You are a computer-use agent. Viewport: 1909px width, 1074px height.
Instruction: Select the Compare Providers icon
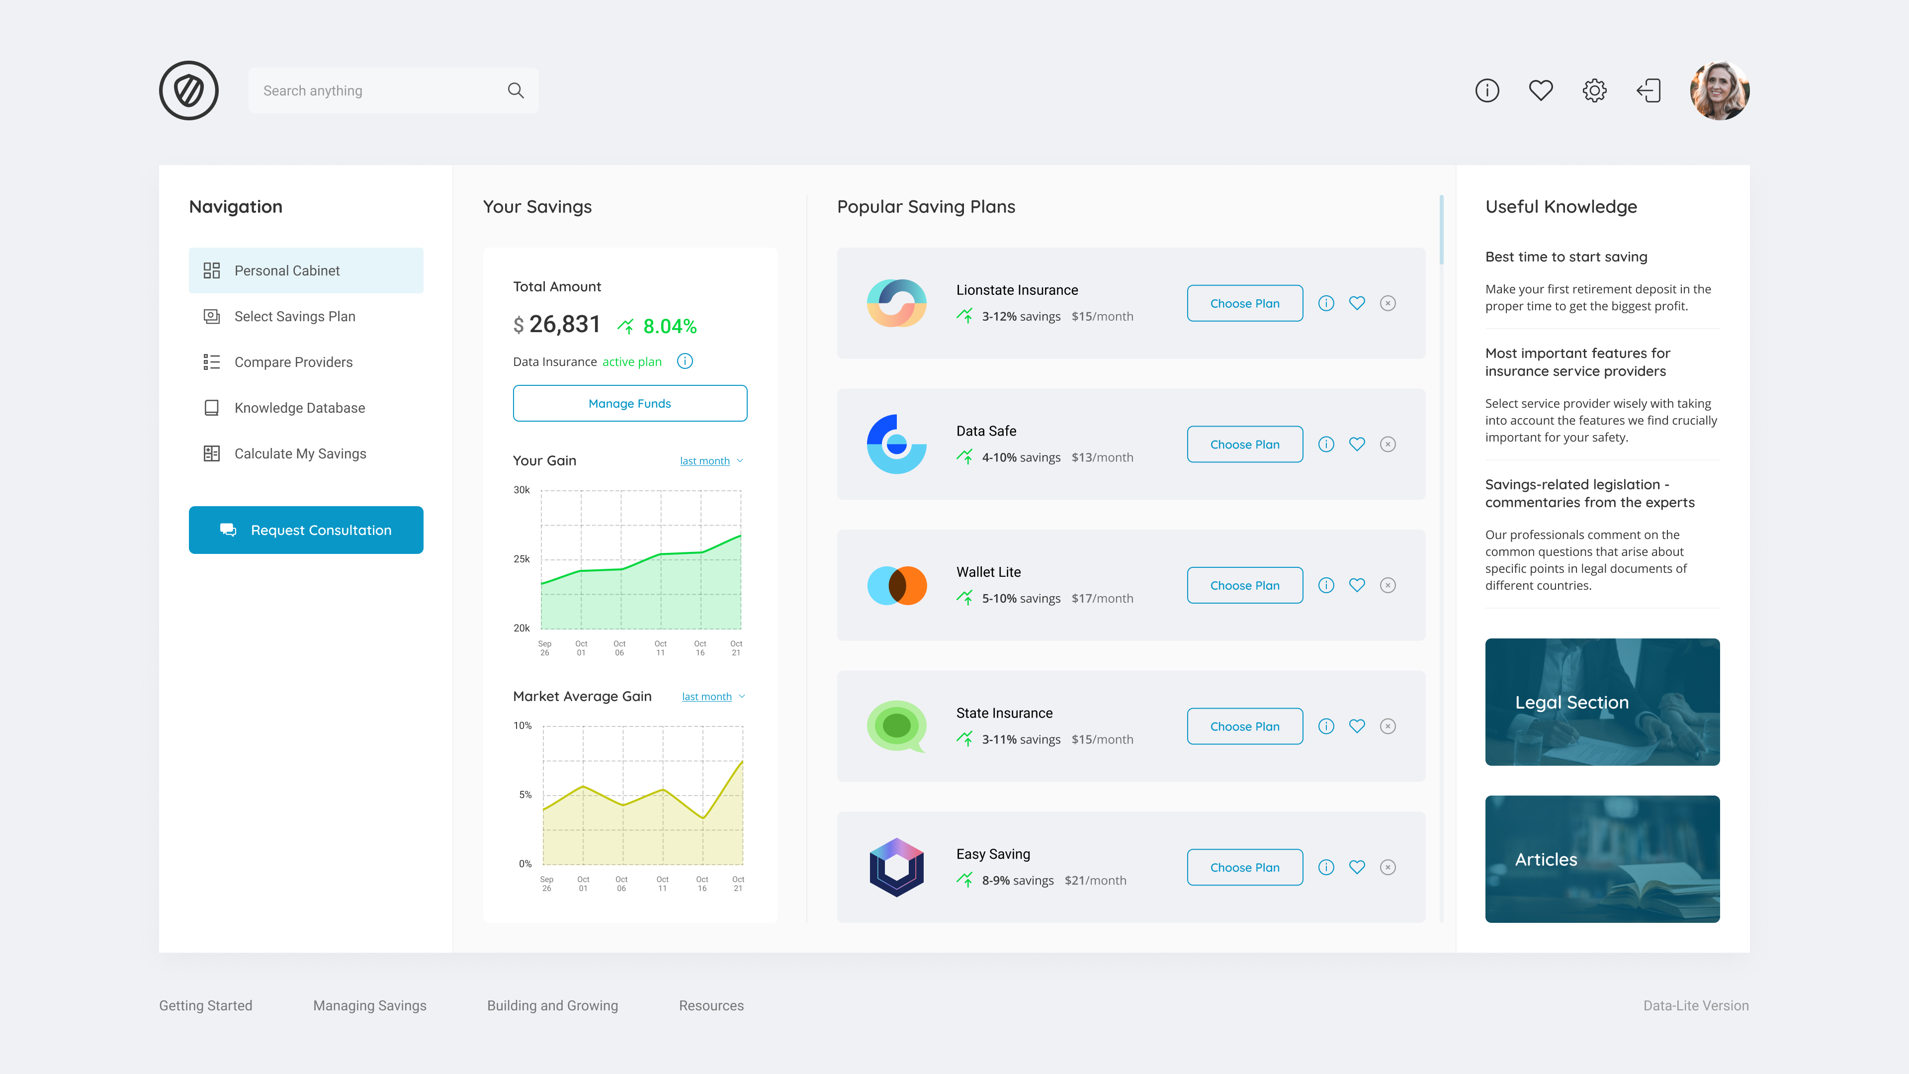212,361
